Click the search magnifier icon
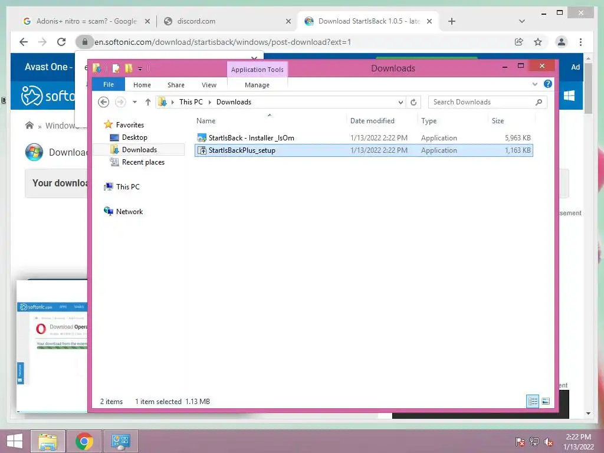 pyautogui.click(x=539, y=102)
